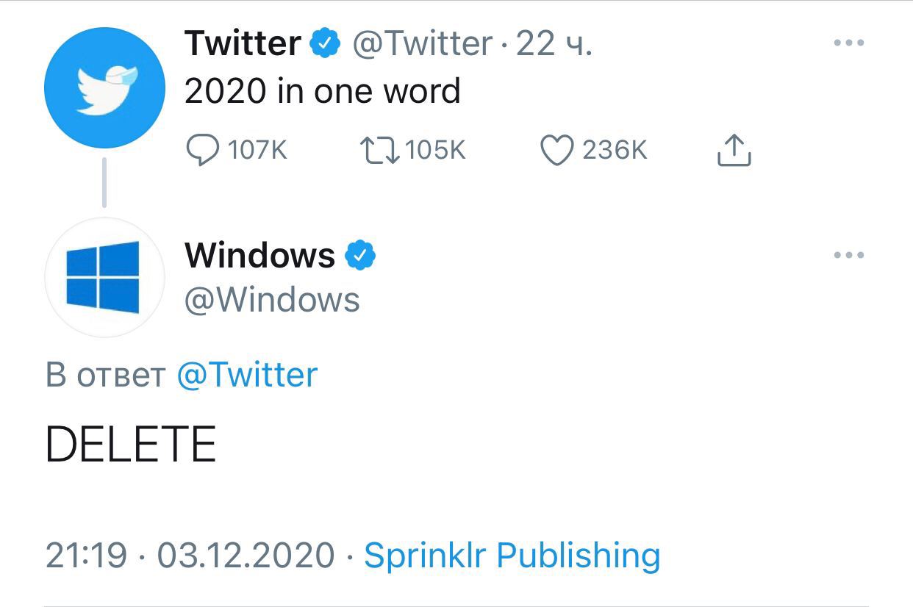Click the 22 ч. timestamp
The width and height of the screenshot is (913, 607).
click(554, 43)
